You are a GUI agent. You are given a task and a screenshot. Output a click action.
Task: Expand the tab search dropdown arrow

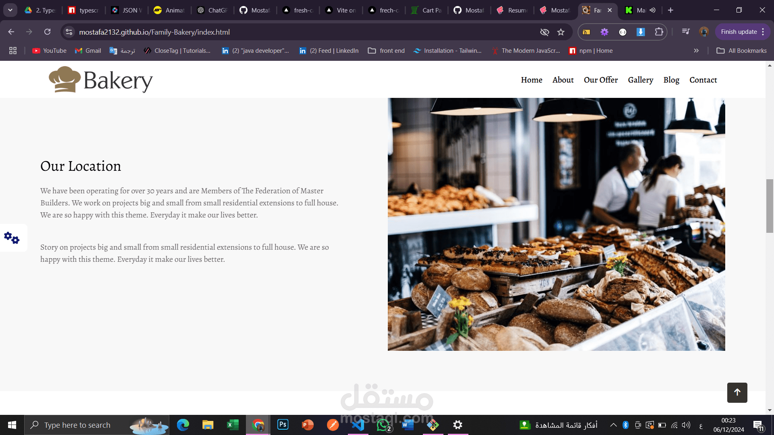click(x=10, y=10)
